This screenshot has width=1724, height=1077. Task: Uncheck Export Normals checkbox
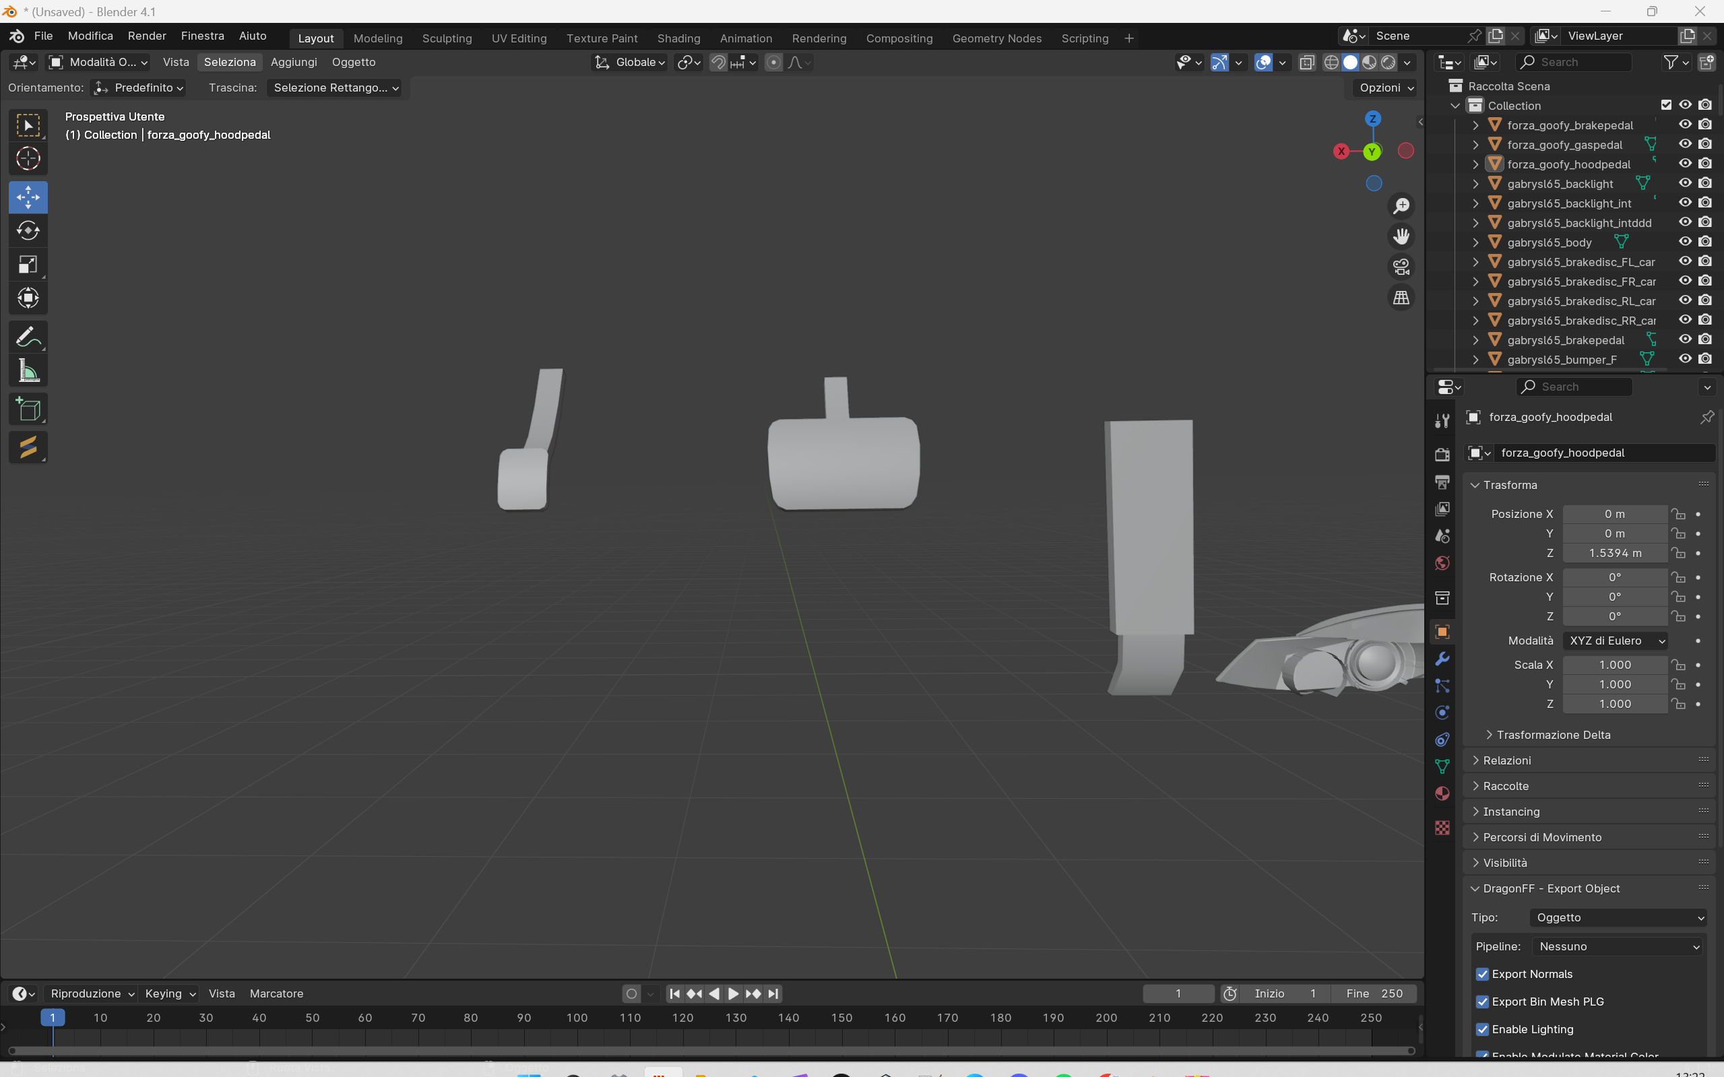pyautogui.click(x=1483, y=974)
